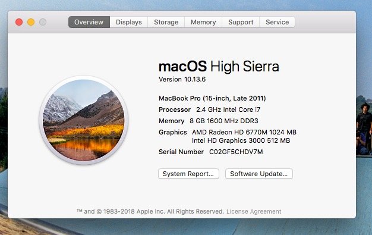The width and height of the screenshot is (372, 235).
Task: Click the 8 GB 1600 MHz DDR3 value
Action: coord(224,121)
